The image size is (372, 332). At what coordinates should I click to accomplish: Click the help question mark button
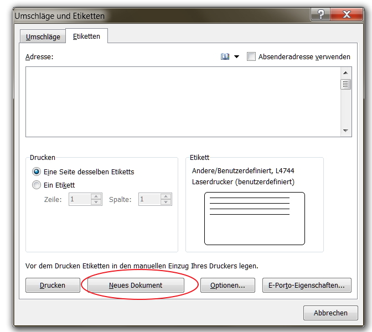tap(321, 14)
